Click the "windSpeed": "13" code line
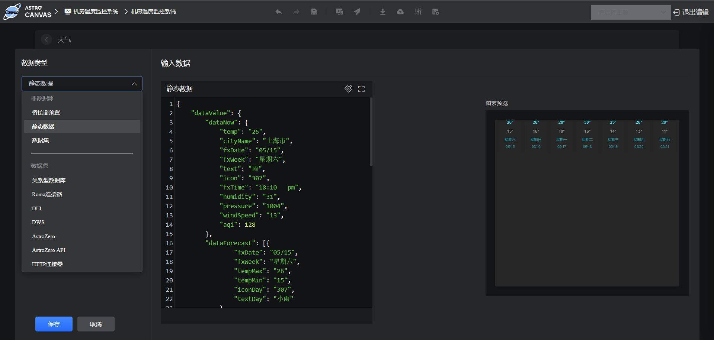 pyautogui.click(x=252, y=215)
